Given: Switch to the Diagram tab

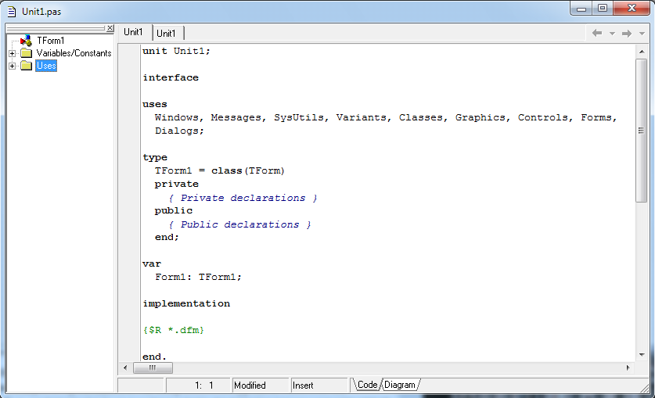Looking at the screenshot, I should click(x=399, y=385).
